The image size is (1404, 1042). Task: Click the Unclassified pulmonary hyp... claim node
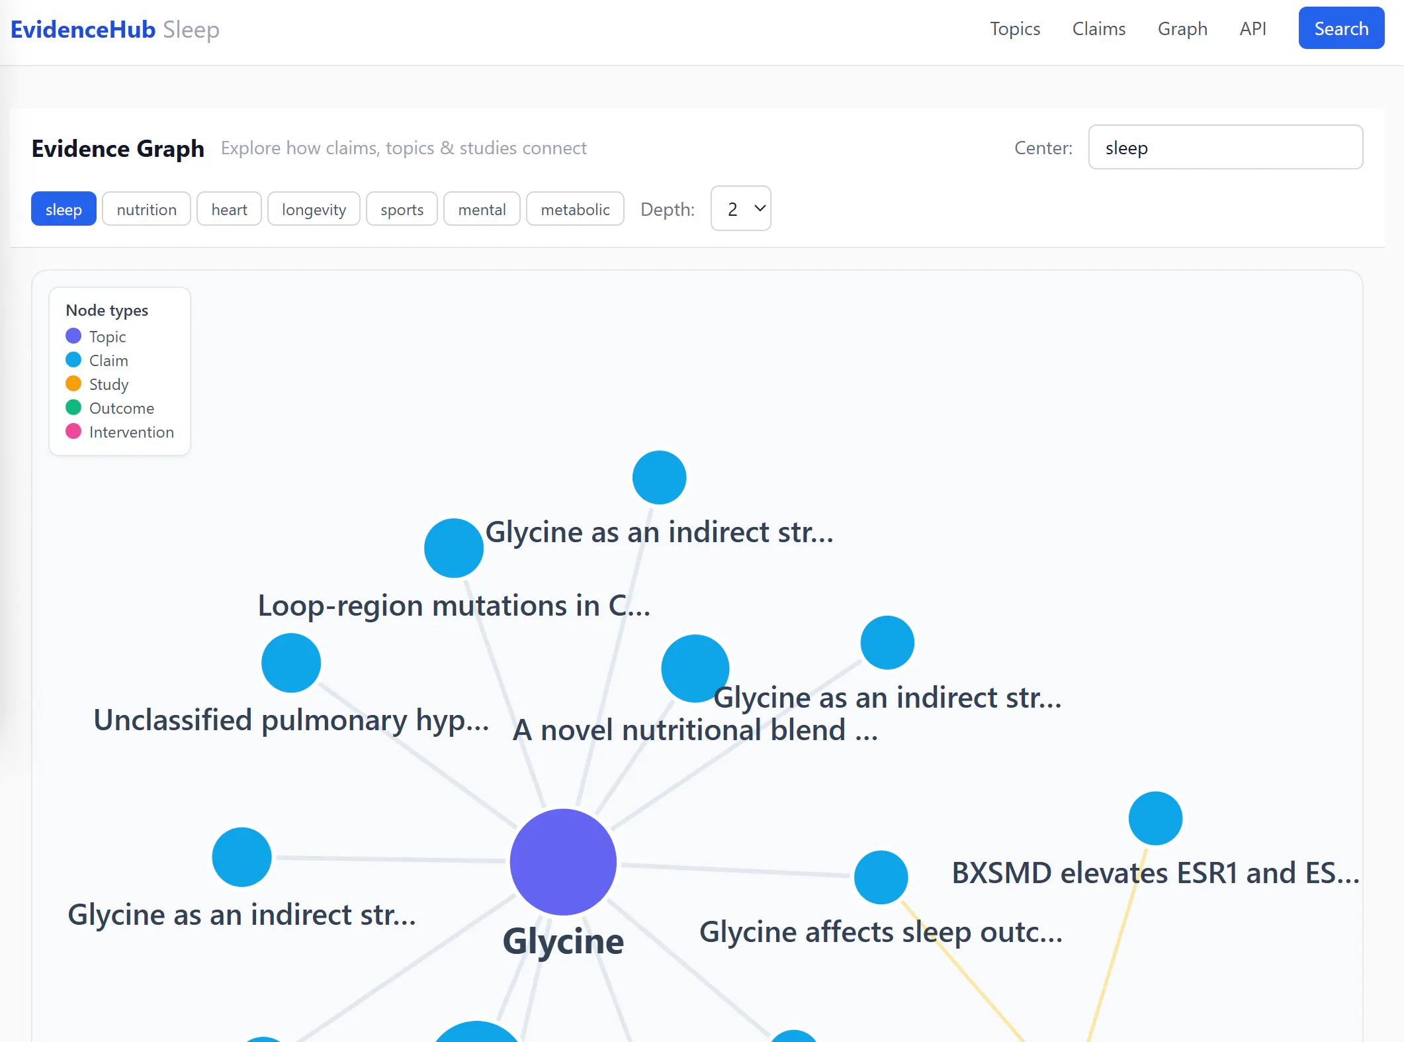(291, 663)
